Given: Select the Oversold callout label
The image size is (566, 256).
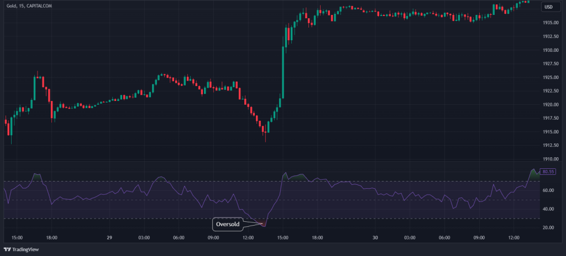Looking at the screenshot, I should click(x=228, y=225).
